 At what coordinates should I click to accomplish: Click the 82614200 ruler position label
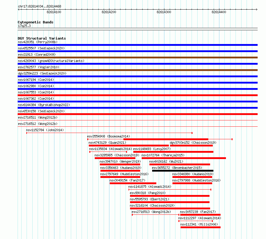point(109,12)
